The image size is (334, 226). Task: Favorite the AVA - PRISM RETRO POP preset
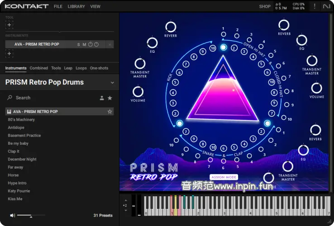110,112
